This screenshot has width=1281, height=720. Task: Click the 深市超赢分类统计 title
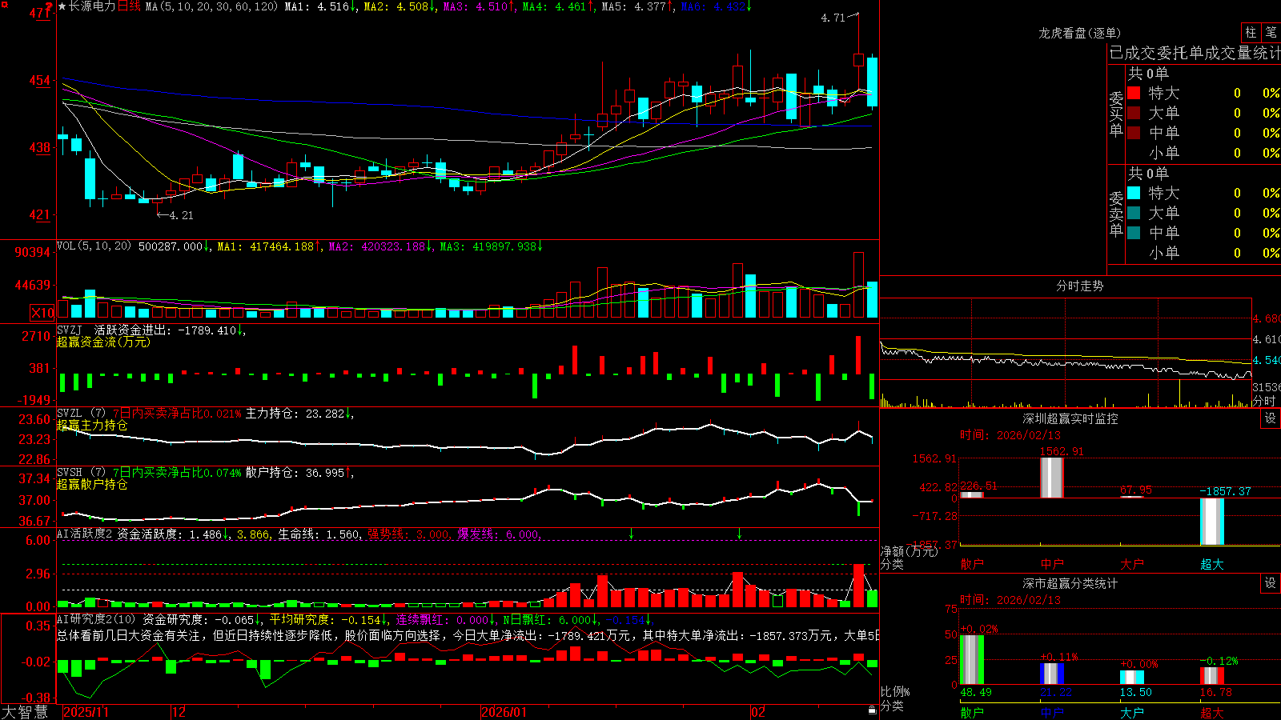1070,583
